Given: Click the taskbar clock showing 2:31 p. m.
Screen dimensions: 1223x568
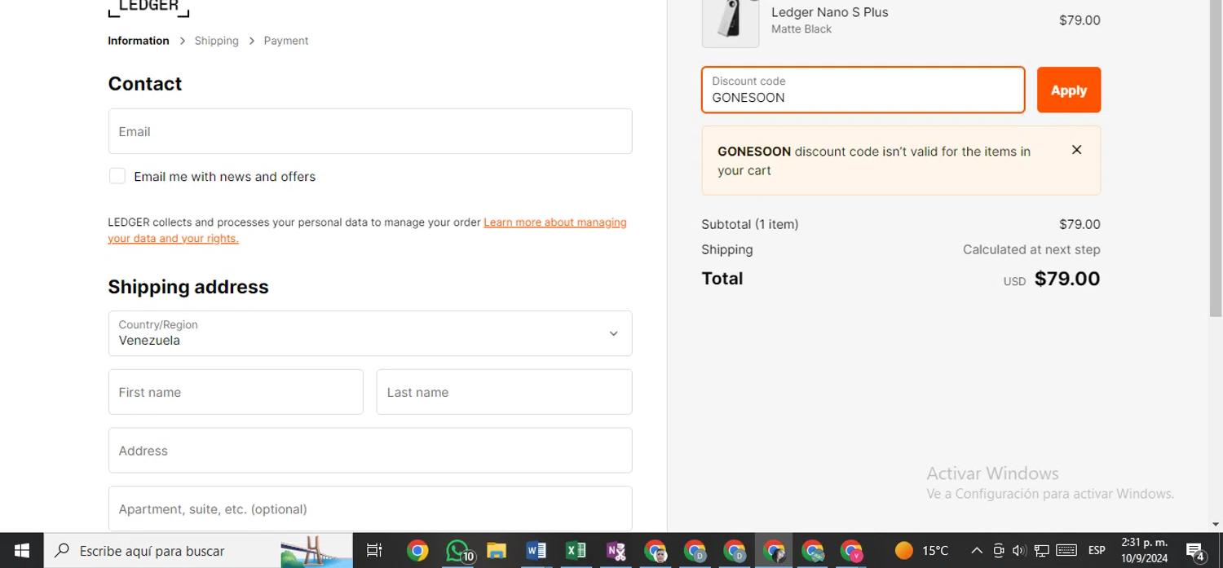Looking at the screenshot, I should [x=1144, y=551].
